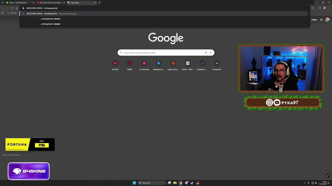This screenshot has height=186, width=332.
Task: Open the Kupuj i sprze... shortcut tile
Action: tap(173, 65)
